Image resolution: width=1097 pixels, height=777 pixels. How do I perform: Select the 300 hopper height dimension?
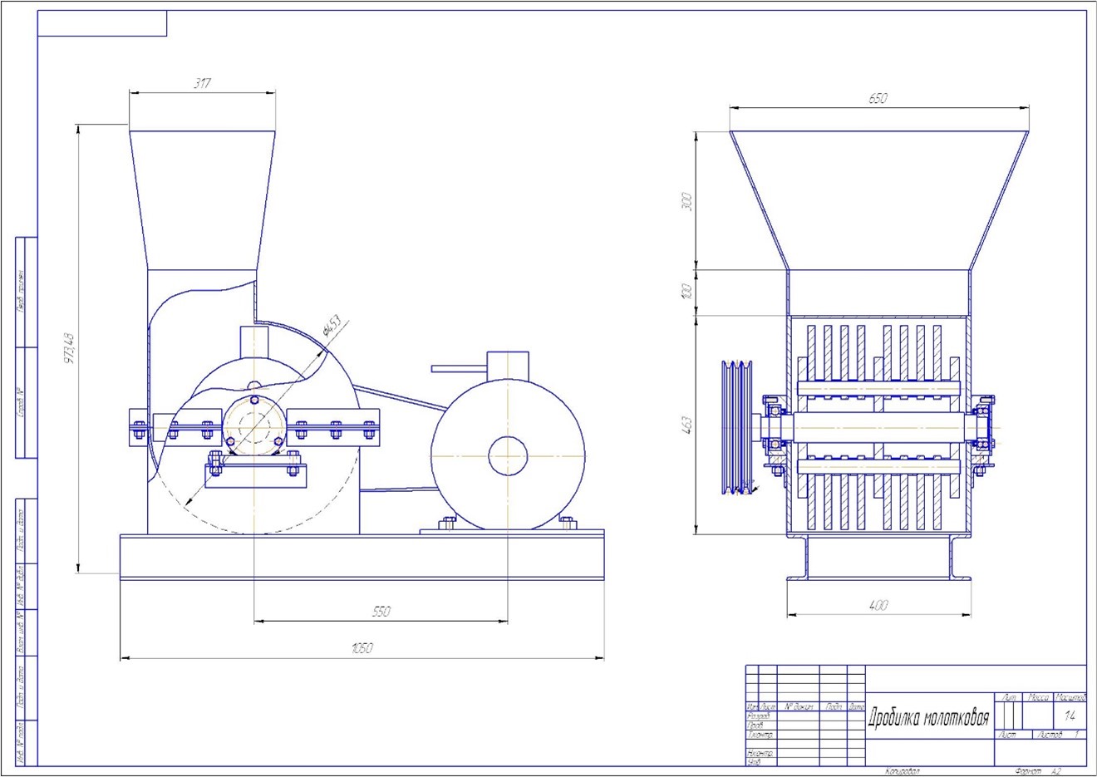[x=686, y=201]
